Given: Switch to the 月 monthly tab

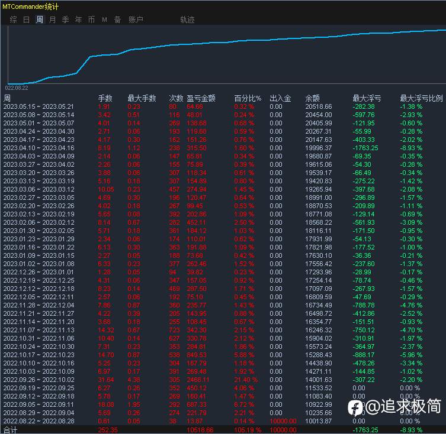Looking at the screenshot, I should pos(52,20).
